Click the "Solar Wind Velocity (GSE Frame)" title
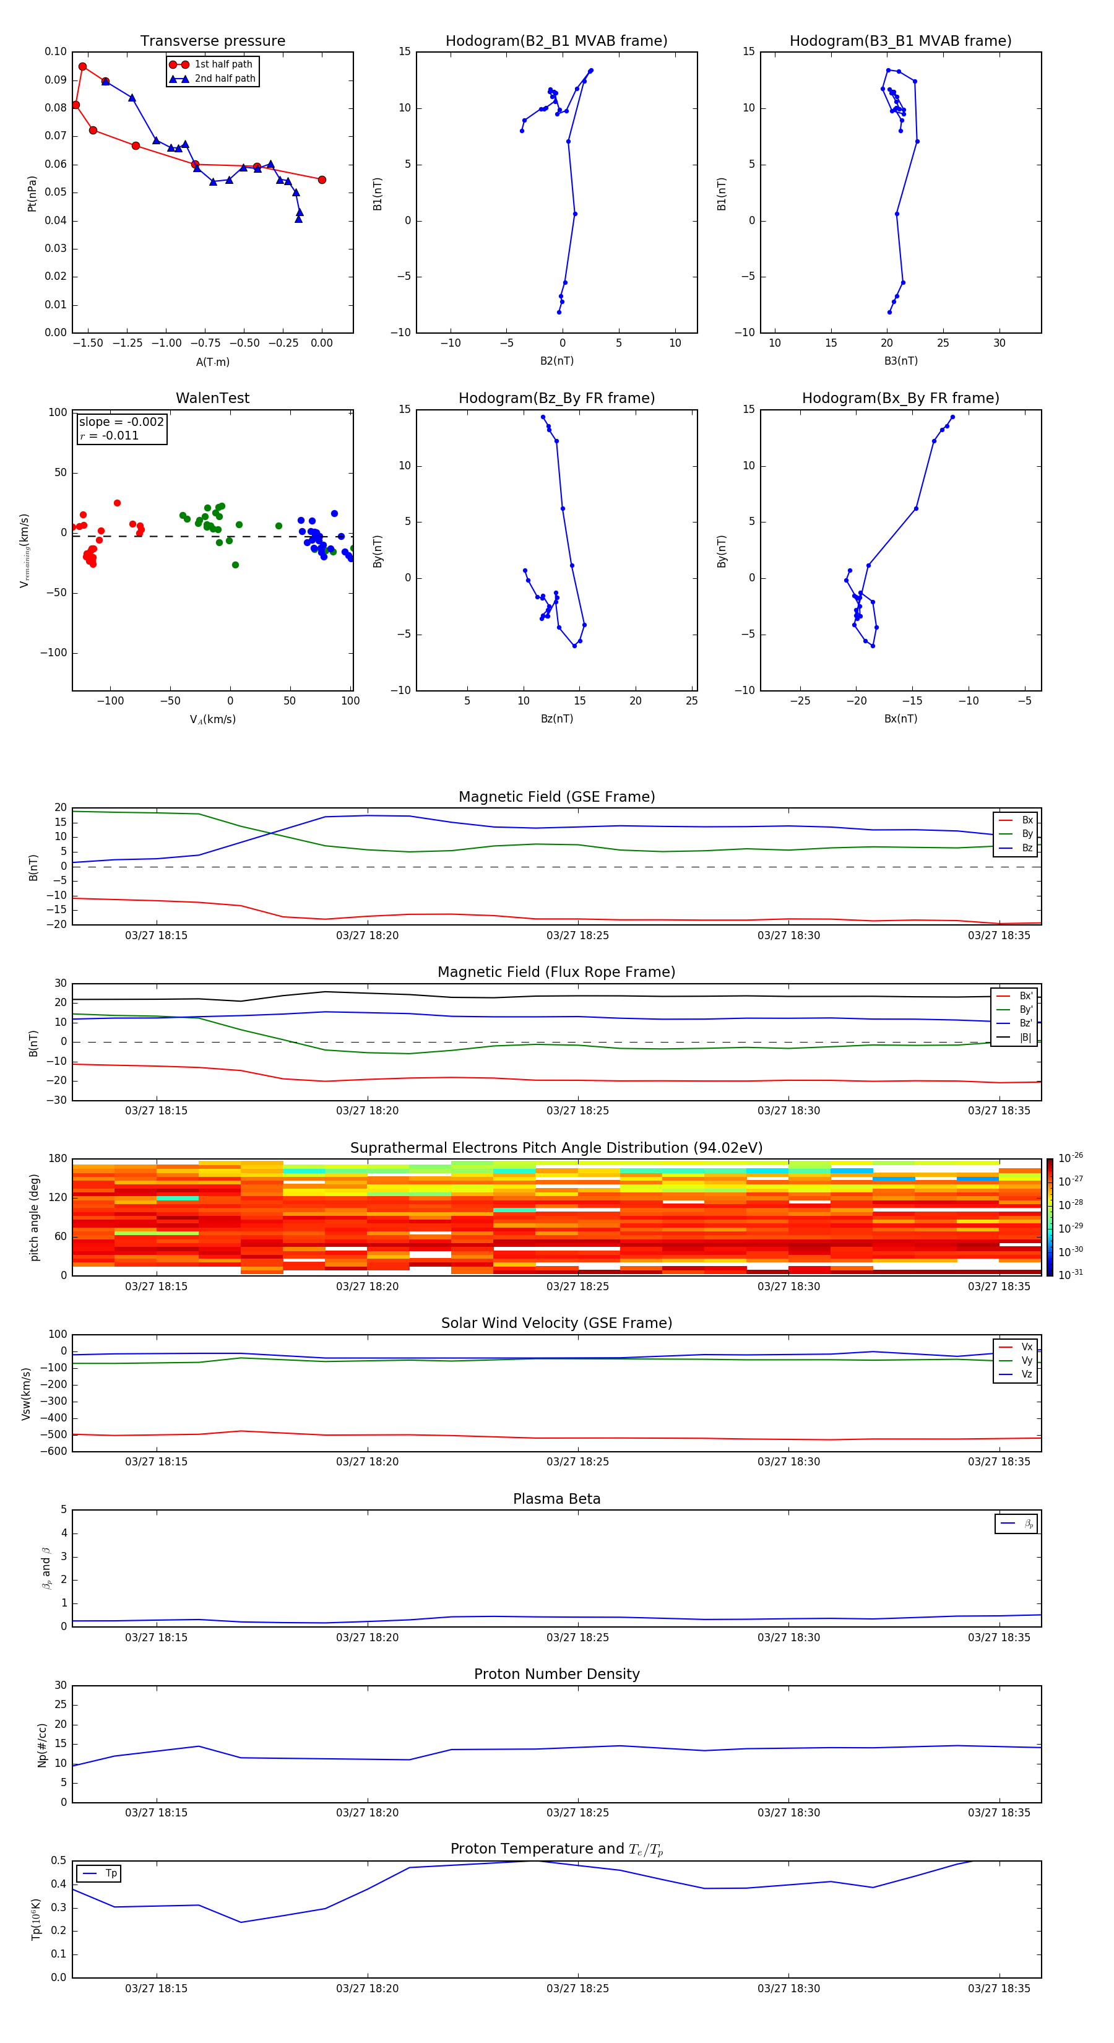Viewport: 1114px width, 2043px height. (556, 1324)
